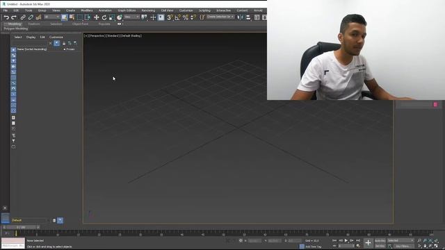Image resolution: width=445 pixels, height=250 pixels.
Task: Activate the Select and Rotate tool
Action: 104,17
